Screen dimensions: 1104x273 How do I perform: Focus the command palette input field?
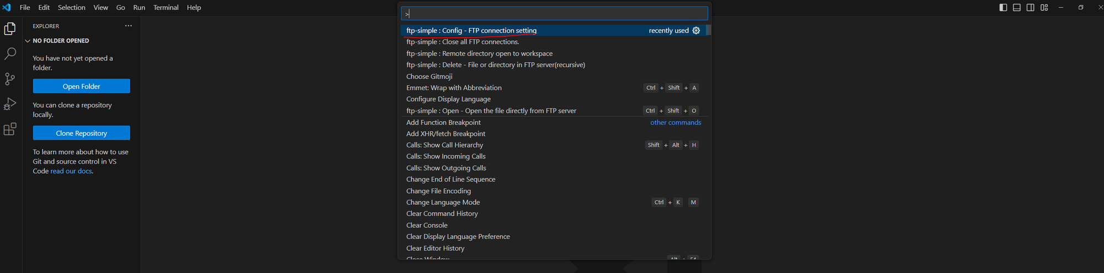tap(554, 13)
